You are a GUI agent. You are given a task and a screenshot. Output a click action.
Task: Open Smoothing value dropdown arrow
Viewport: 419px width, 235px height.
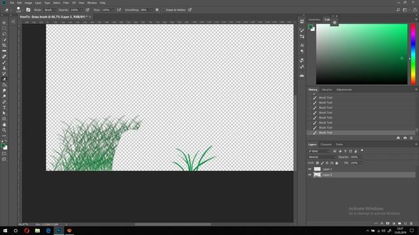pyautogui.click(x=151, y=10)
